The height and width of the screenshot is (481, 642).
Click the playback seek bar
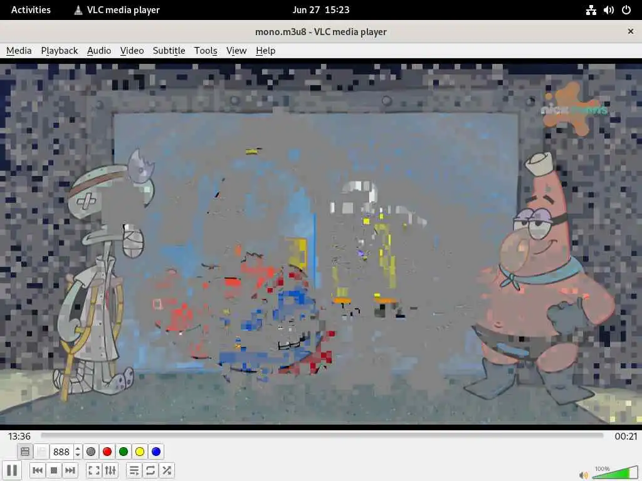[x=322, y=436]
